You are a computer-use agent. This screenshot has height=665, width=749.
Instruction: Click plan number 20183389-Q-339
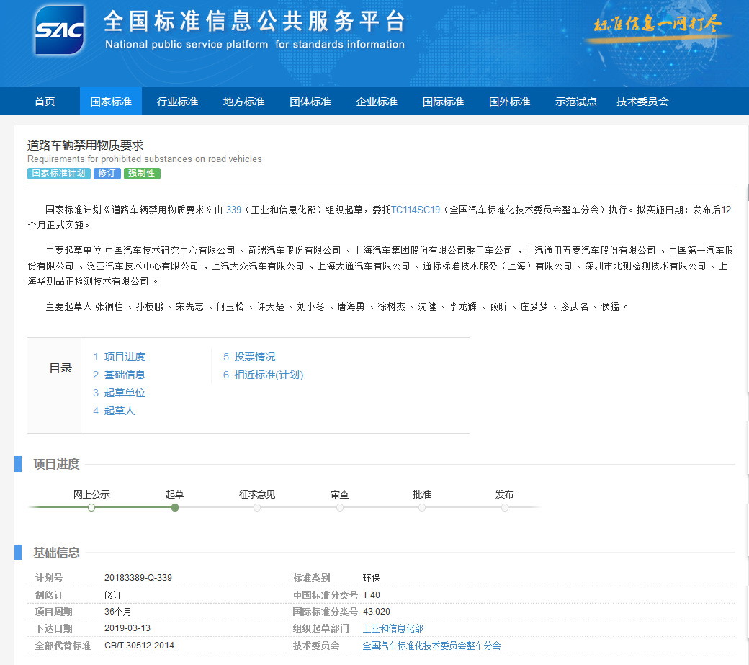click(138, 578)
